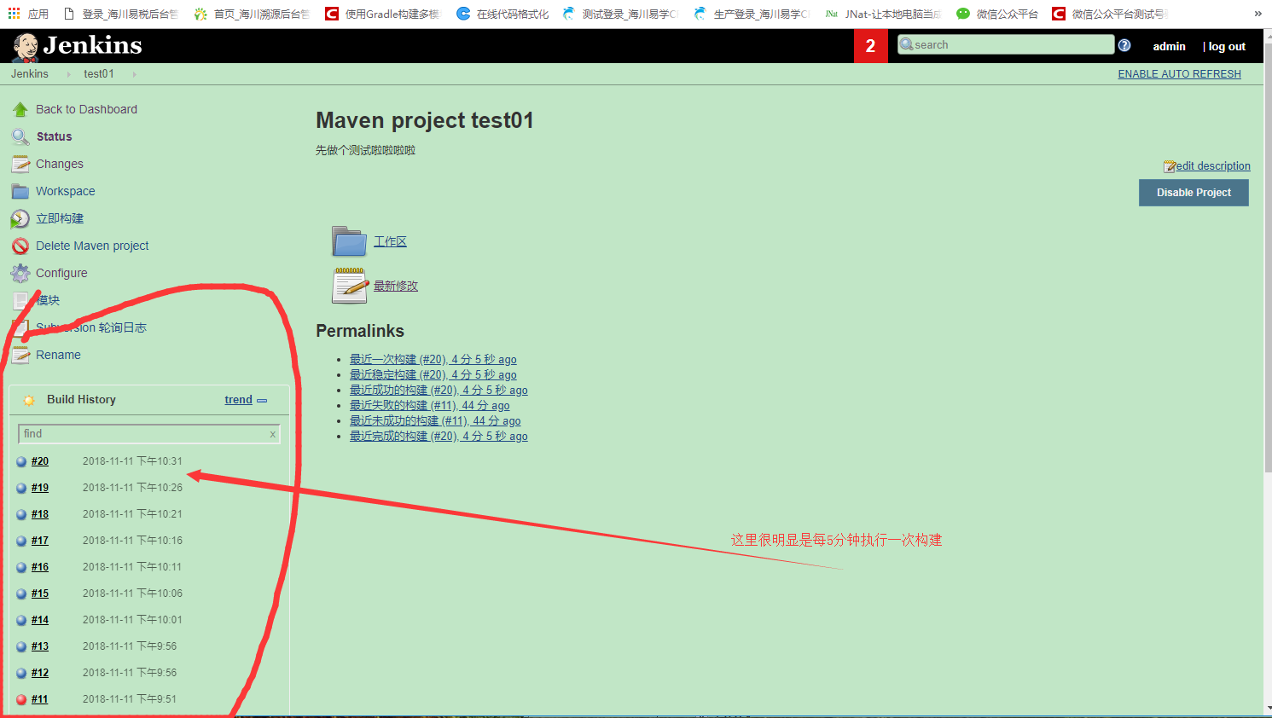Click the Changes notepad icon
The height and width of the screenshot is (718, 1272).
tap(20, 164)
